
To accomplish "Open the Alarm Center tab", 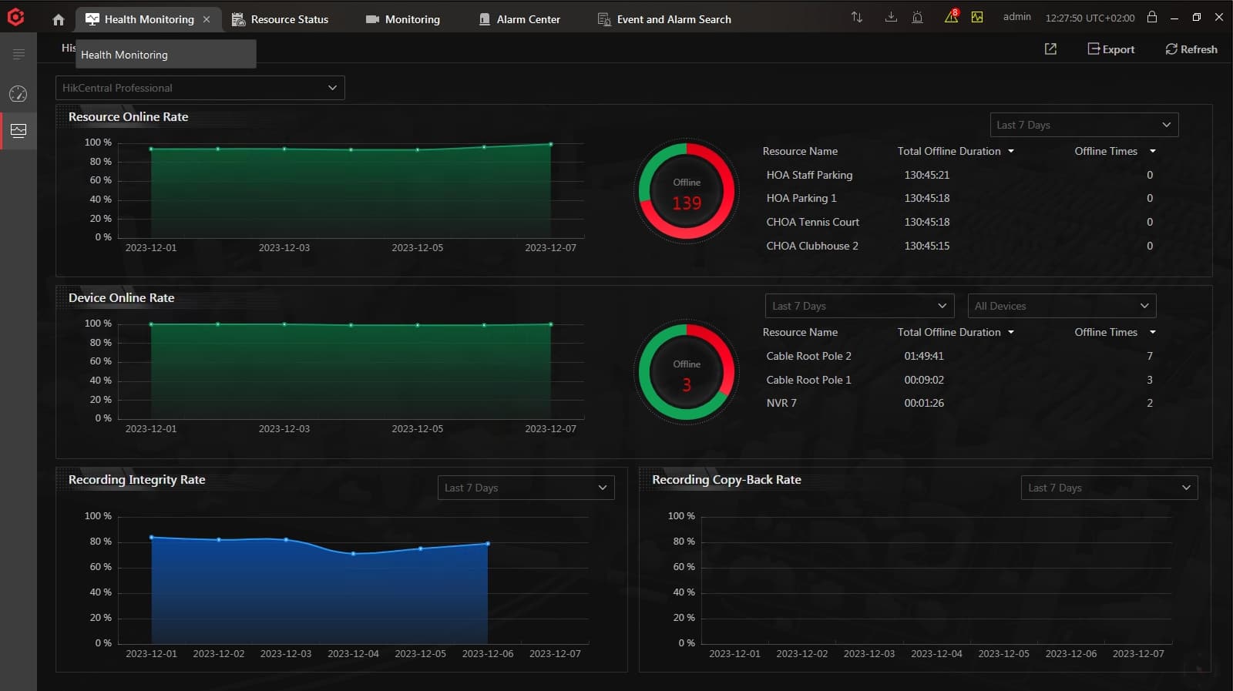I will (519, 19).
